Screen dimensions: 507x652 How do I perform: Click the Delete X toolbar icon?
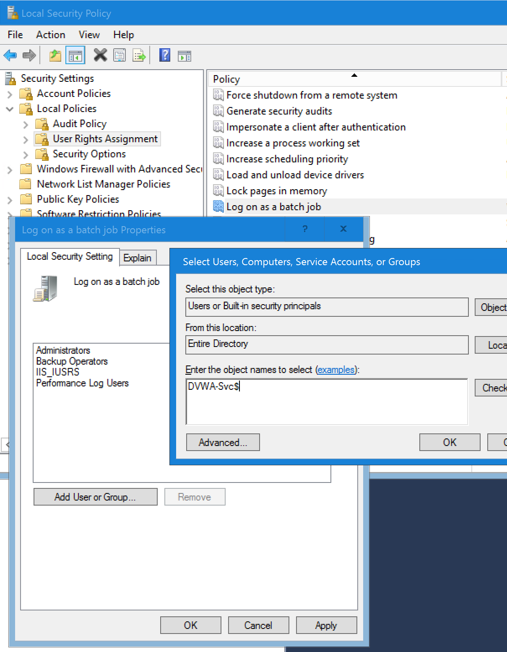click(100, 55)
